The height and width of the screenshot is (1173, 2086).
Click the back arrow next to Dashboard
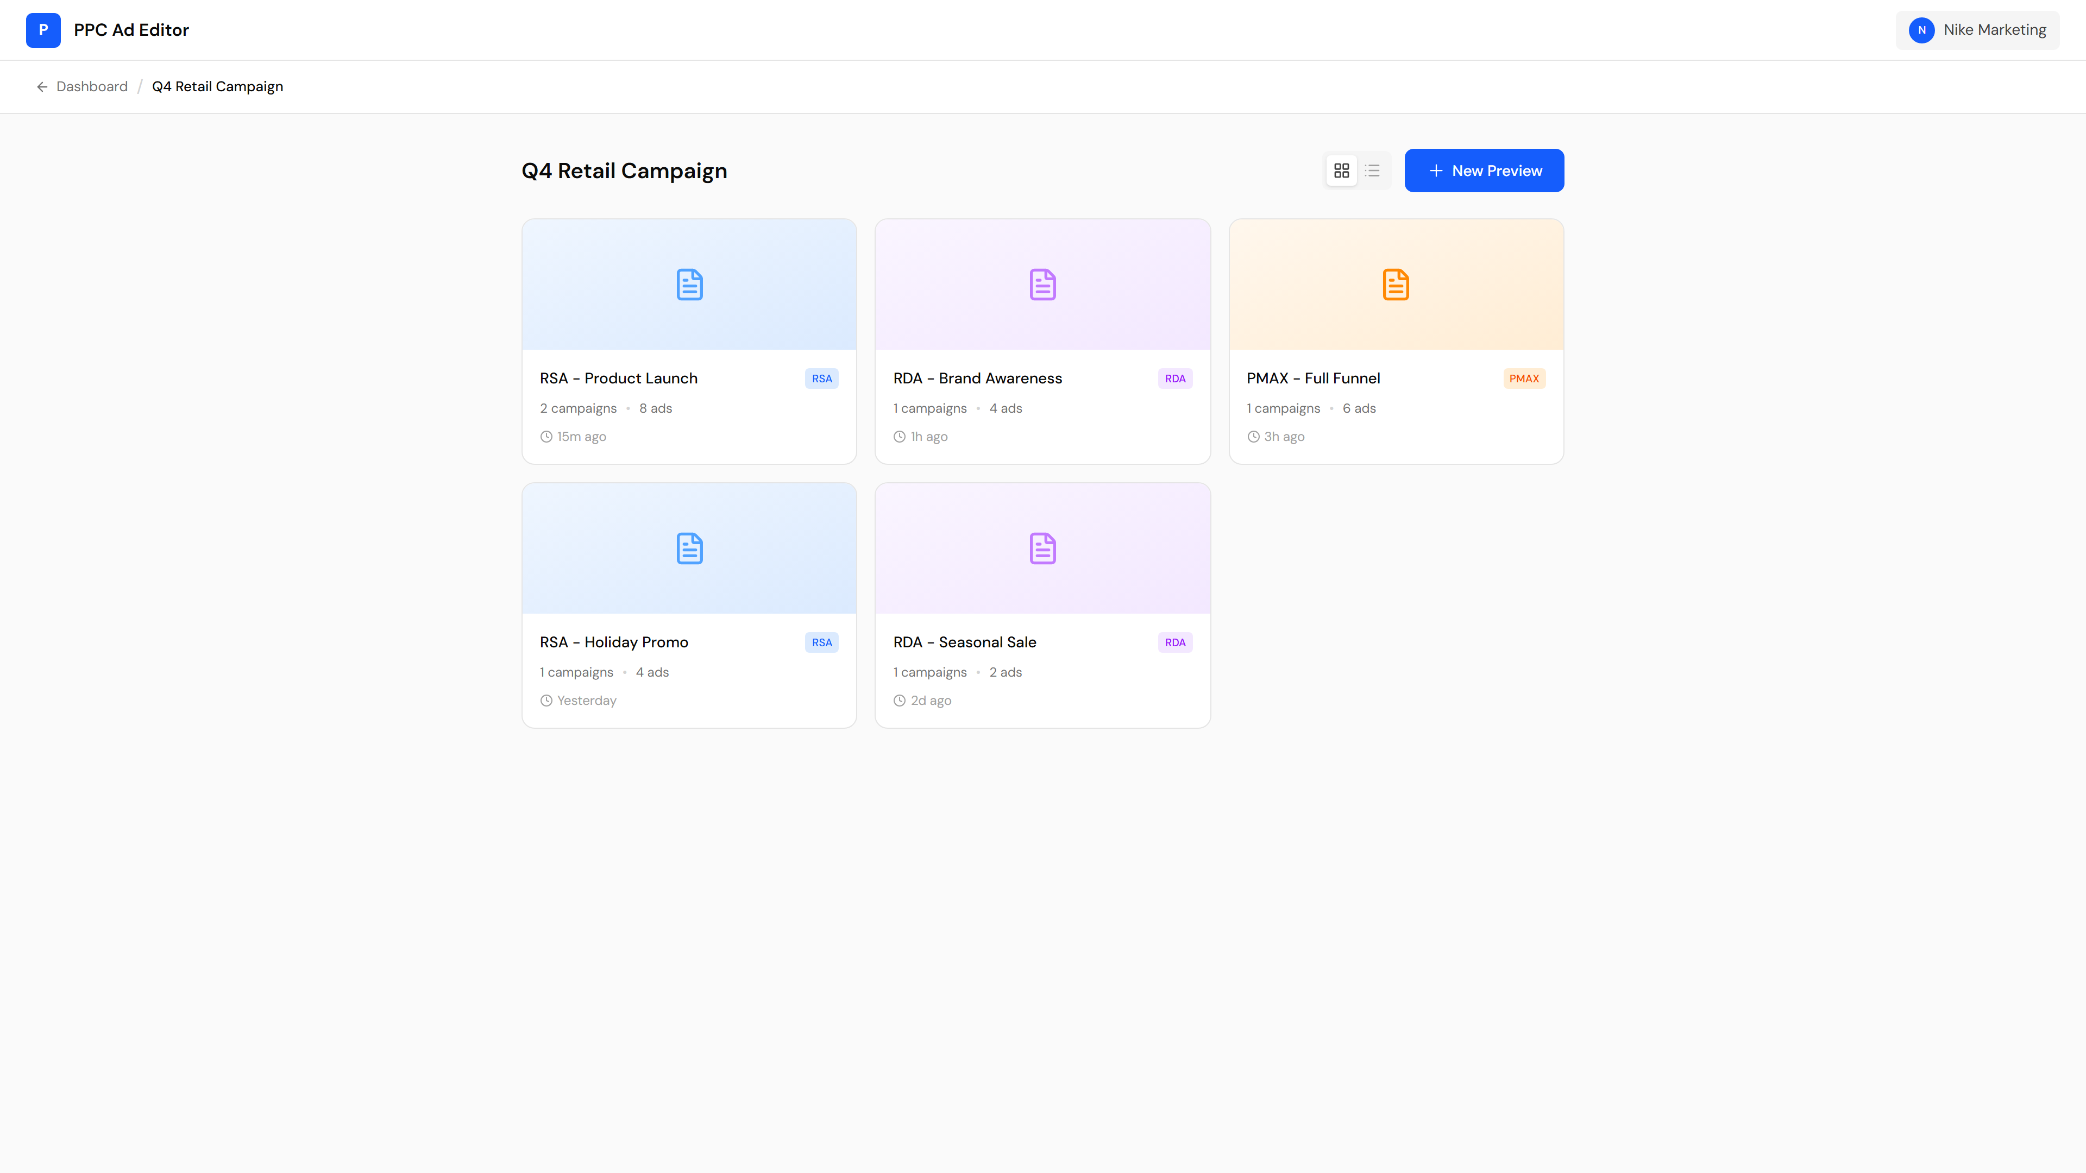(x=42, y=87)
